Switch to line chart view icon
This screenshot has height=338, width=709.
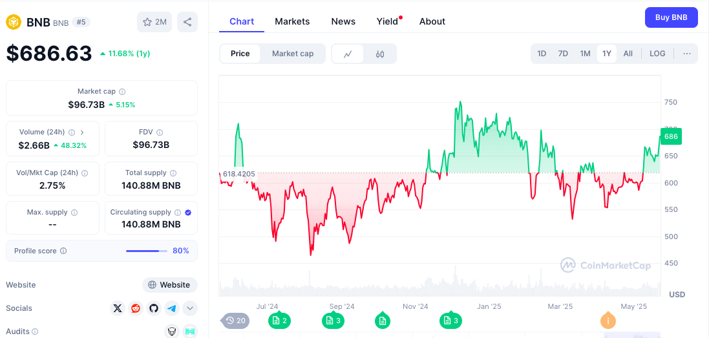pos(348,54)
